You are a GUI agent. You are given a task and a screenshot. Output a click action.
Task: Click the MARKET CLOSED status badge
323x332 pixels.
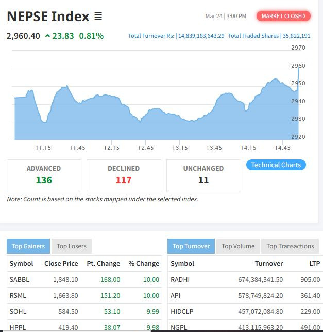(x=283, y=16)
